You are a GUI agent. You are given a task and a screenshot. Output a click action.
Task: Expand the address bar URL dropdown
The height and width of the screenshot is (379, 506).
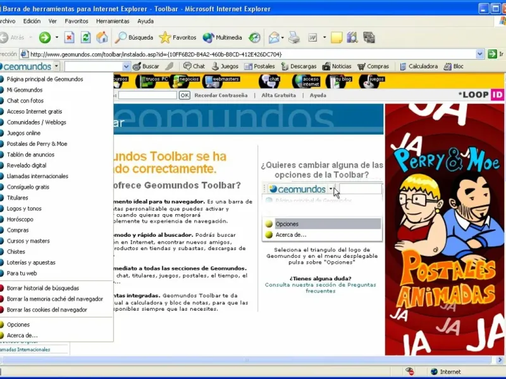480,54
